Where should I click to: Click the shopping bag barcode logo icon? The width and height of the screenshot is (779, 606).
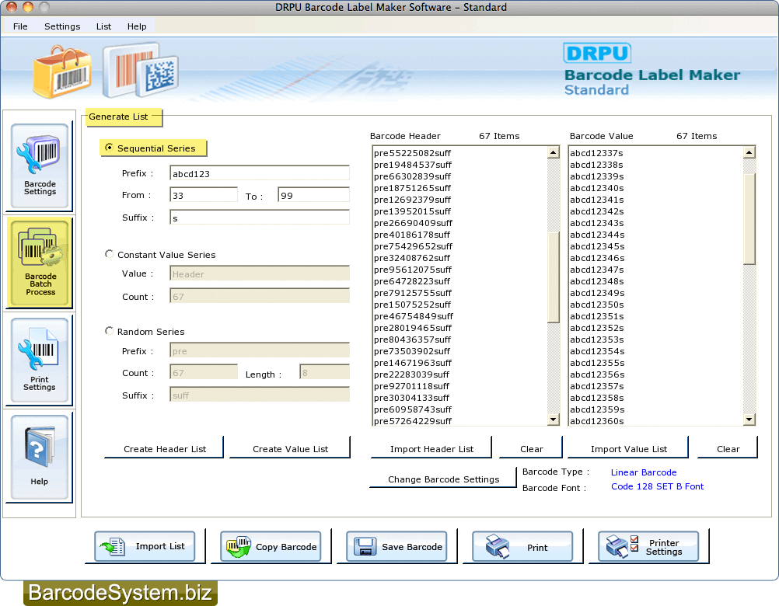pos(62,71)
